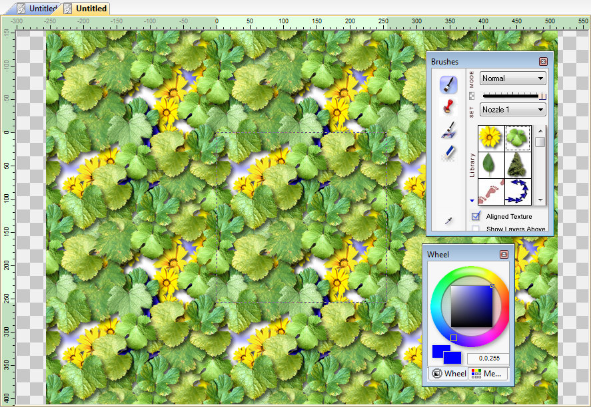Click the hue ring marker on color wheel
591x407 pixels.
(x=454, y=338)
